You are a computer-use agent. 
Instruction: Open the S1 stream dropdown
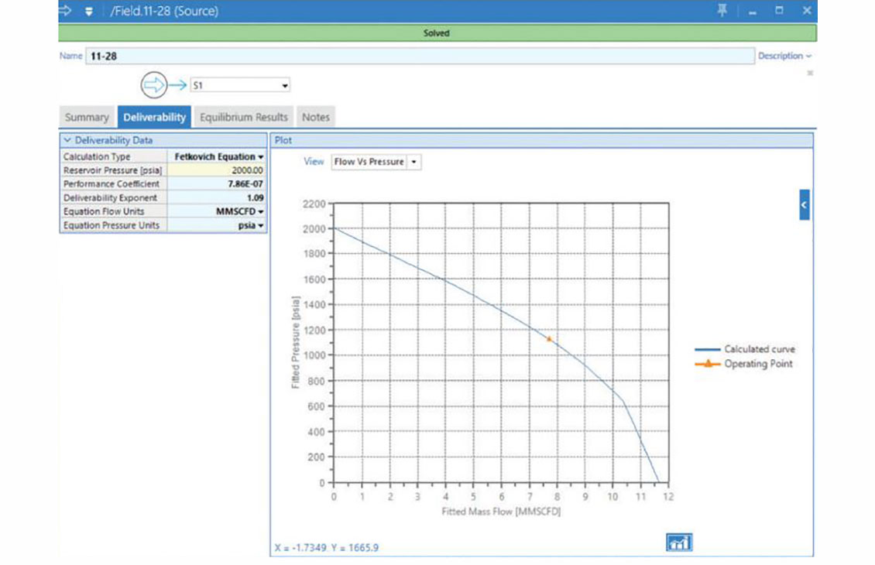click(285, 85)
